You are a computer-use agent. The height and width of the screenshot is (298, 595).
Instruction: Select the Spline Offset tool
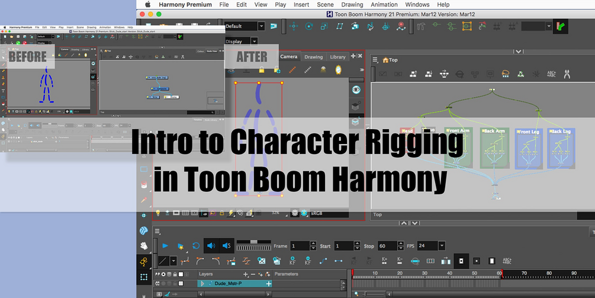(370, 26)
